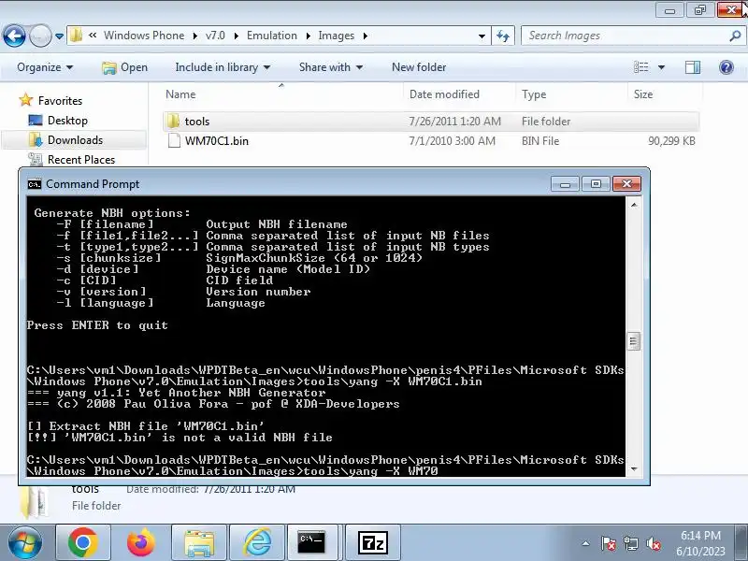The image size is (748, 561).
Task: Open the view options dropdown arrow
Action: coord(661,67)
